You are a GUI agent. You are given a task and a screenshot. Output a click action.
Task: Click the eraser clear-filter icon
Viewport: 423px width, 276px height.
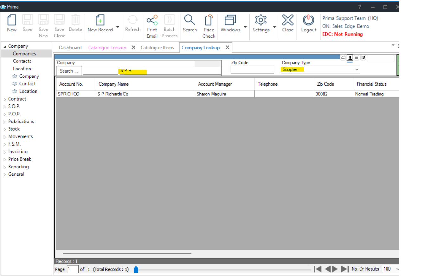343,57
